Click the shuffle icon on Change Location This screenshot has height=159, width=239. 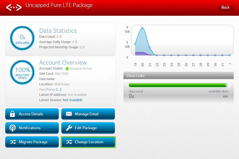point(69,142)
